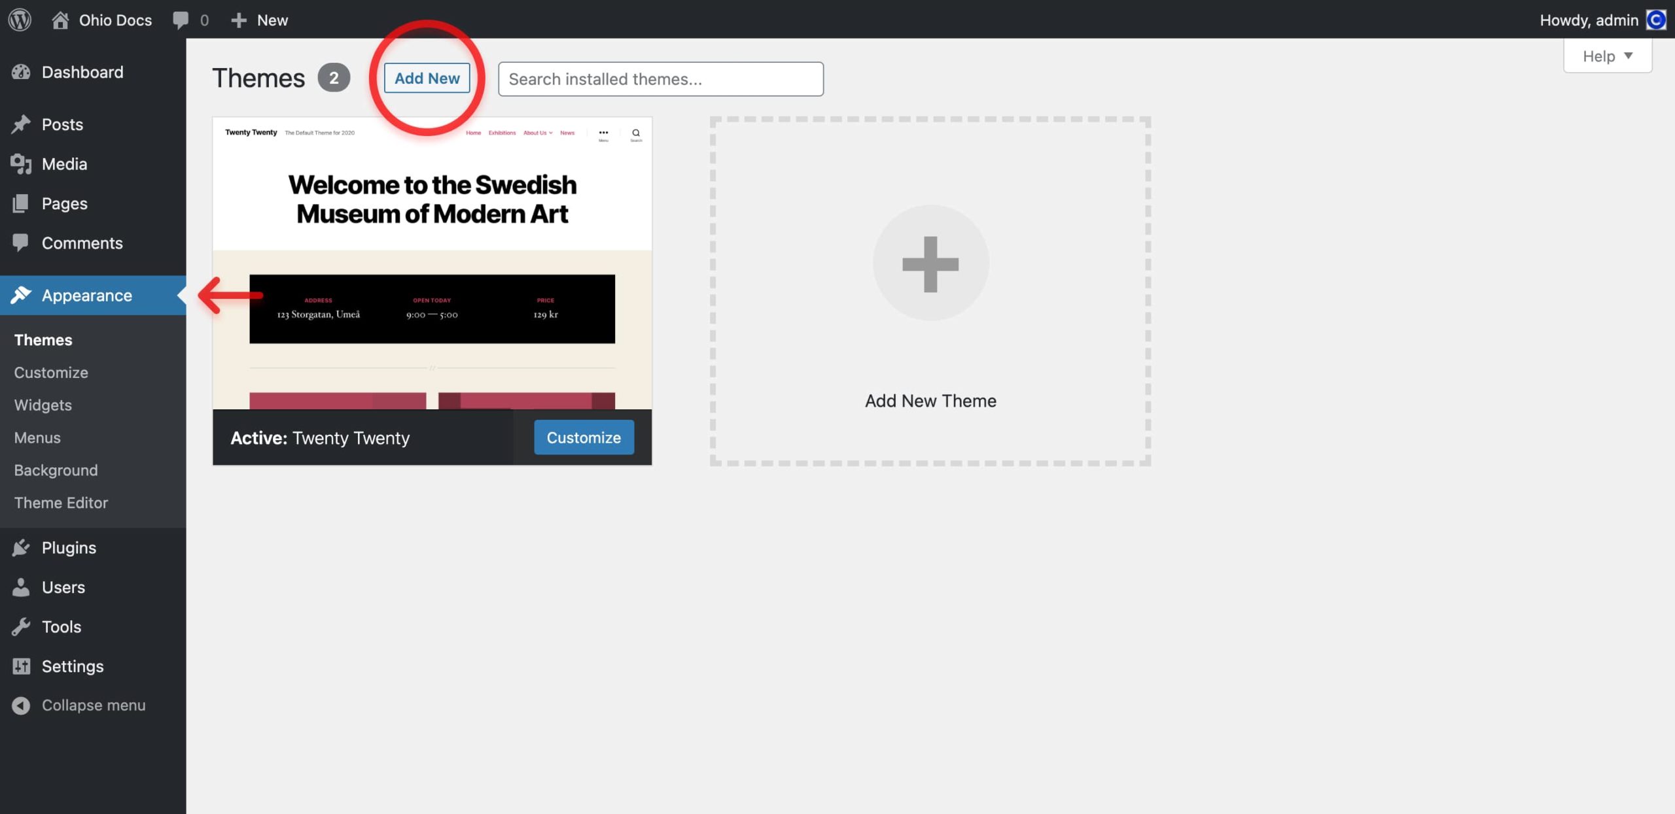Click the large plus icon for new theme

(930, 263)
